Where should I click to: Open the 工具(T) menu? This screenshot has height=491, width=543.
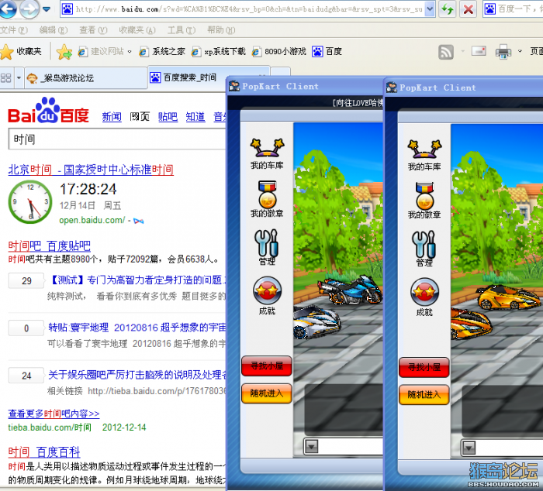click(182, 30)
